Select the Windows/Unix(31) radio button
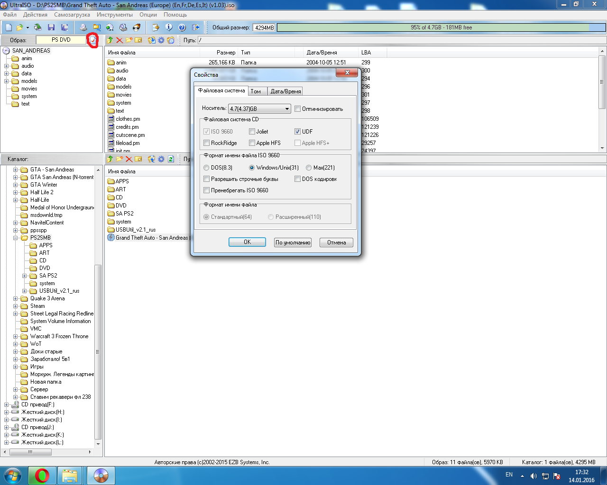The height and width of the screenshot is (485, 607). pyautogui.click(x=252, y=168)
